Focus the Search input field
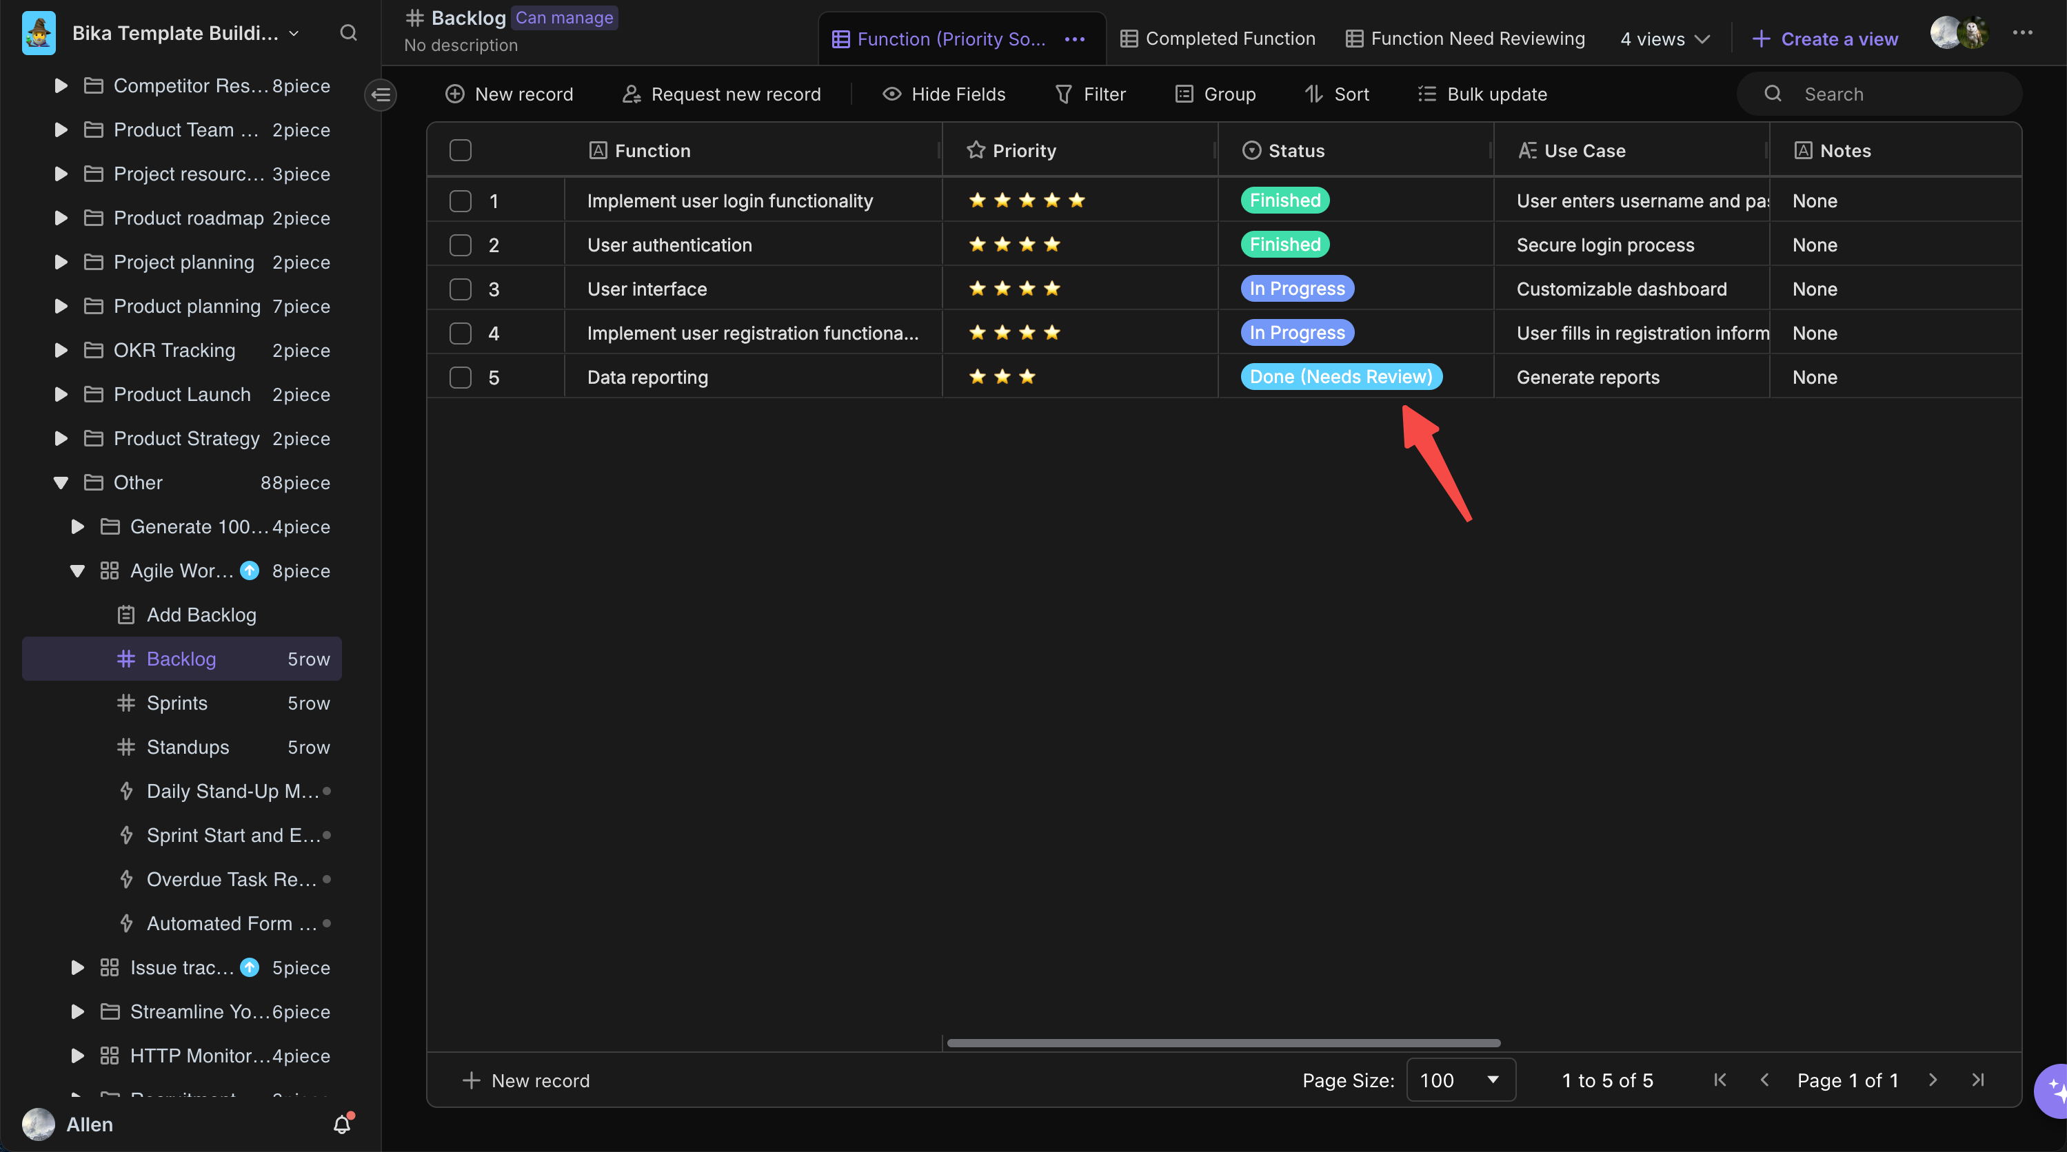2067x1152 pixels. click(x=1879, y=94)
